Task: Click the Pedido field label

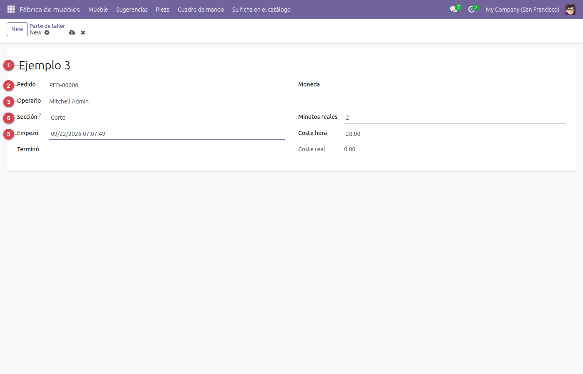Action: (x=26, y=84)
